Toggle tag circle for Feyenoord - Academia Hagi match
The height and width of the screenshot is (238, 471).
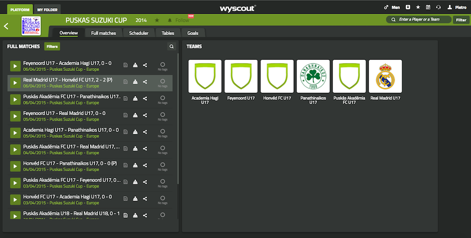tap(162, 64)
